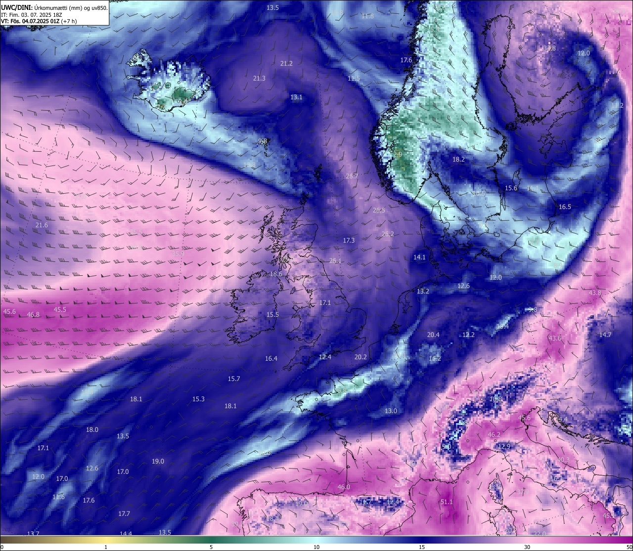
Task: Click the 17.3 value in the North Sea
Action: (x=349, y=240)
